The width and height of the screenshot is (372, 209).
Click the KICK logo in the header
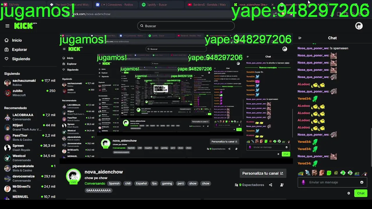point(25,26)
